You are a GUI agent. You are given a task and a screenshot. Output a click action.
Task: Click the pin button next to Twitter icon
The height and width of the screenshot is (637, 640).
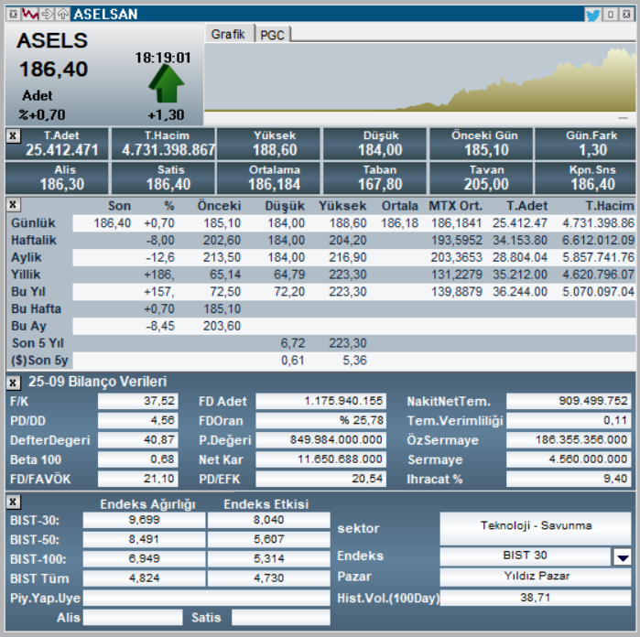611,15
